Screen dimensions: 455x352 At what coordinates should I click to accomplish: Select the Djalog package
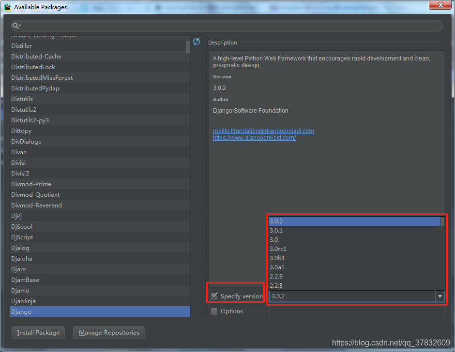[x=100, y=248]
